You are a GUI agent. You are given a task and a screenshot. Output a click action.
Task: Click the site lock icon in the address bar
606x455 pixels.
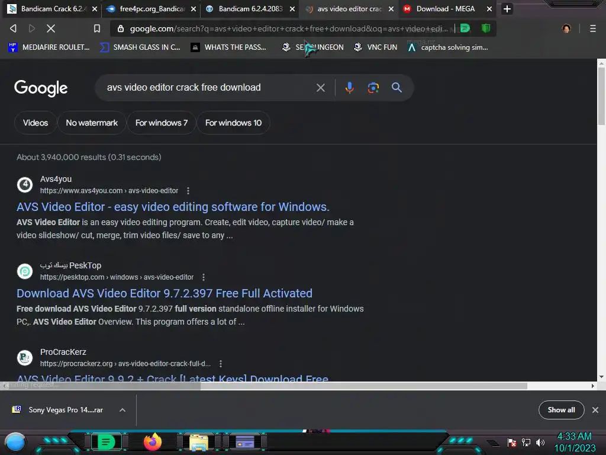(121, 28)
